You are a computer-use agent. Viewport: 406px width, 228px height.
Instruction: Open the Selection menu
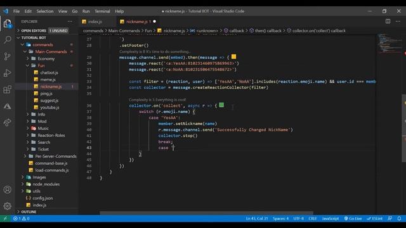45,11
